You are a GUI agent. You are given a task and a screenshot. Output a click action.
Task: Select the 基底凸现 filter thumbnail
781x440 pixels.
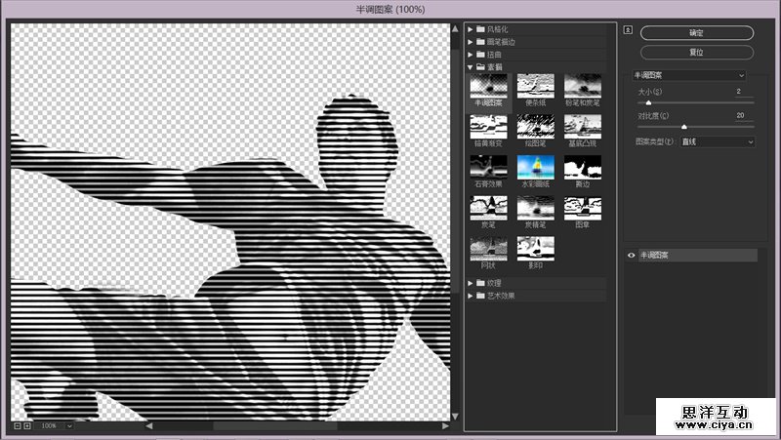(583, 125)
